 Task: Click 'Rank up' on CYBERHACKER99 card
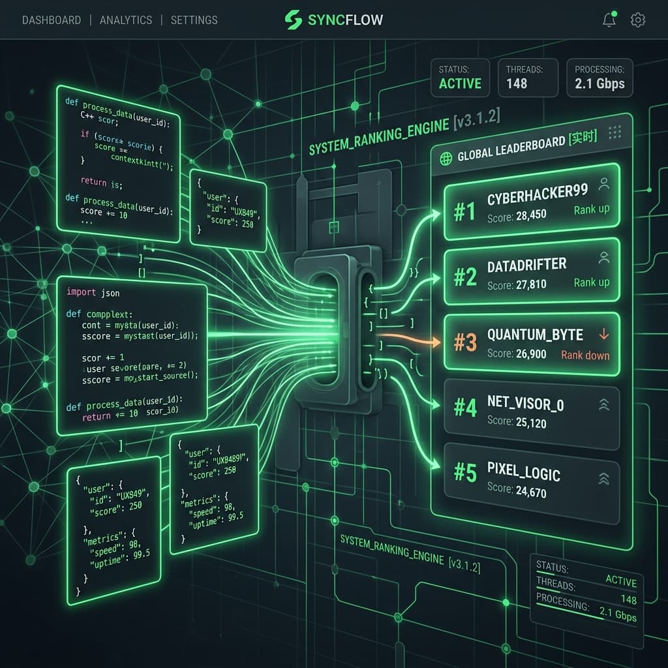coord(591,209)
